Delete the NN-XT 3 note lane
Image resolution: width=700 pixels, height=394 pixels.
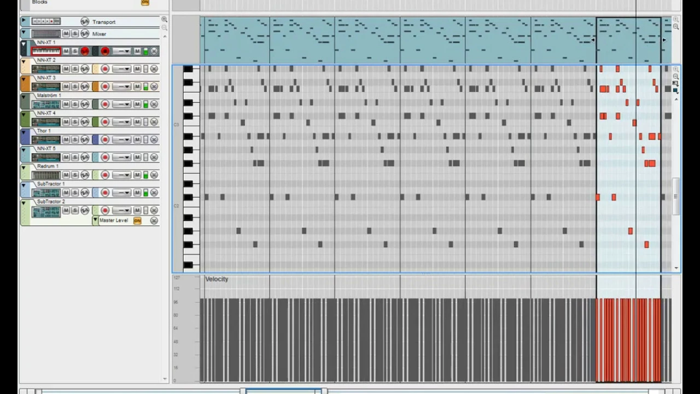click(x=154, y=86)
